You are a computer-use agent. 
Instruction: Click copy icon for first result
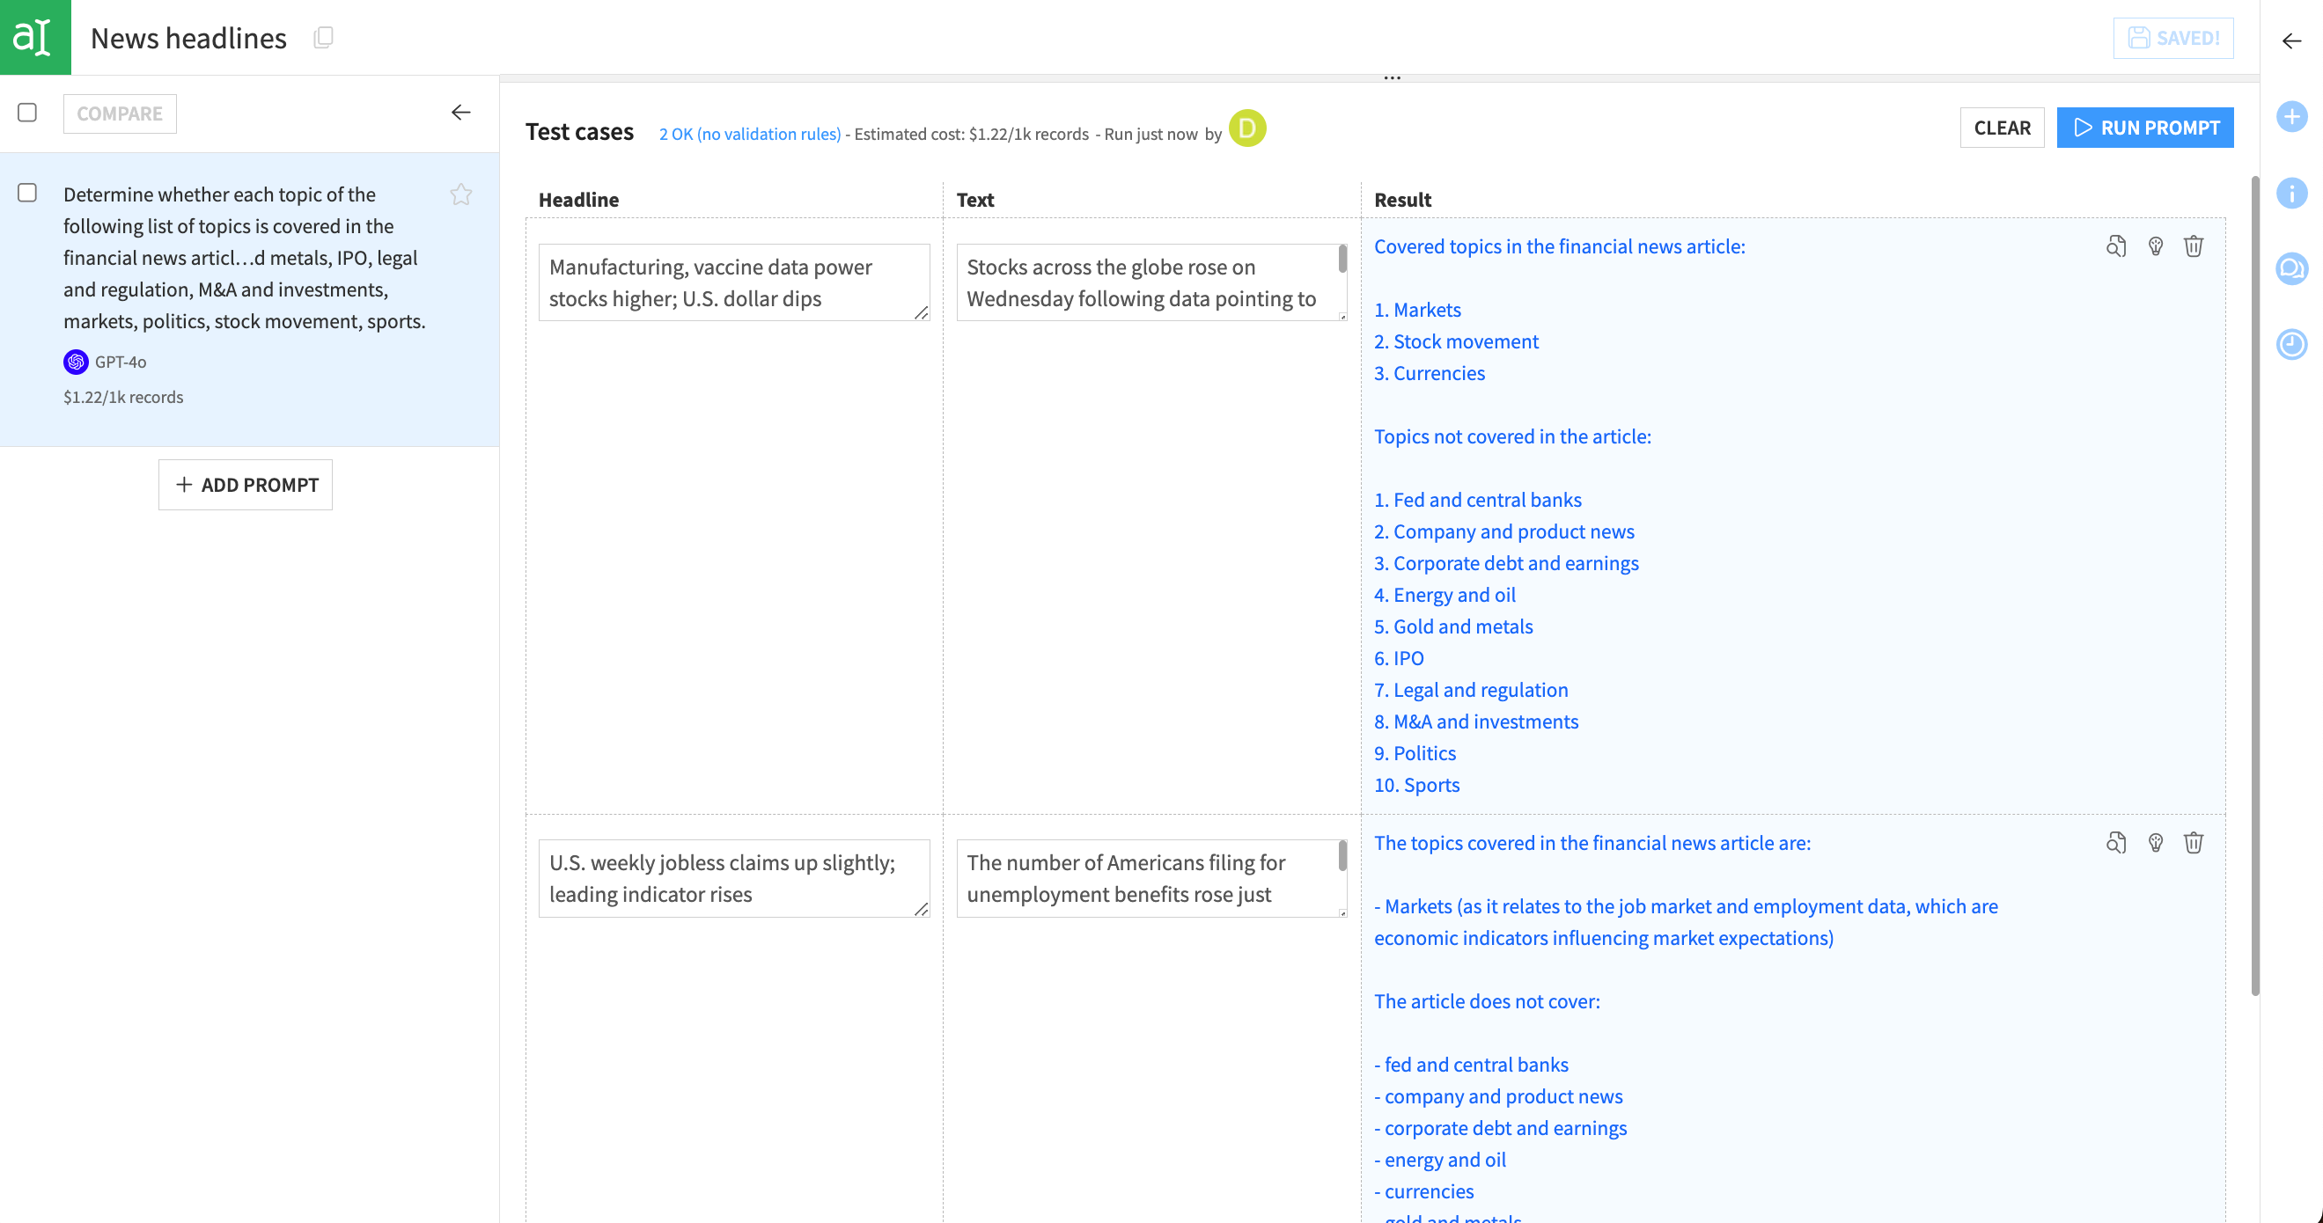2115,246
